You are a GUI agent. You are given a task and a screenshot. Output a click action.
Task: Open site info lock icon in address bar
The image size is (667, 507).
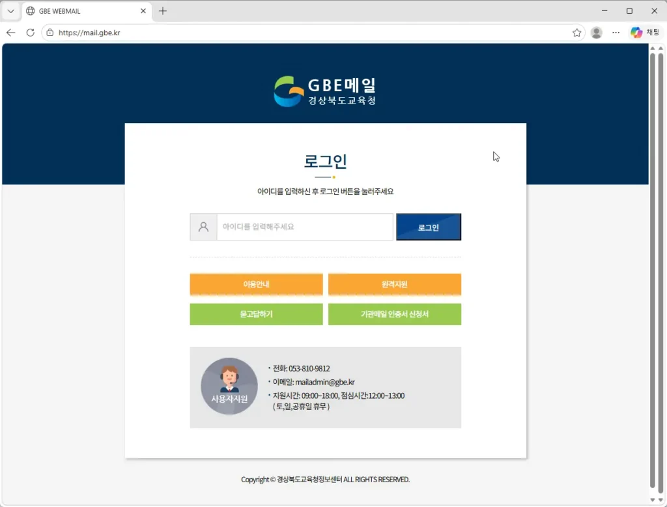click(x=50, y=33)
